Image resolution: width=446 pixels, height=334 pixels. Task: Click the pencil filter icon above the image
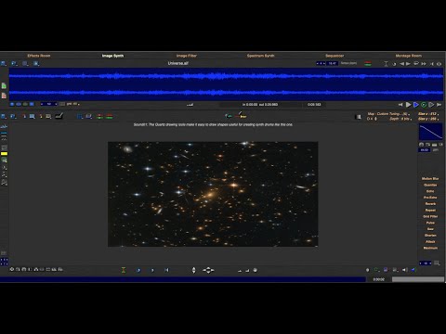[241, 115]
